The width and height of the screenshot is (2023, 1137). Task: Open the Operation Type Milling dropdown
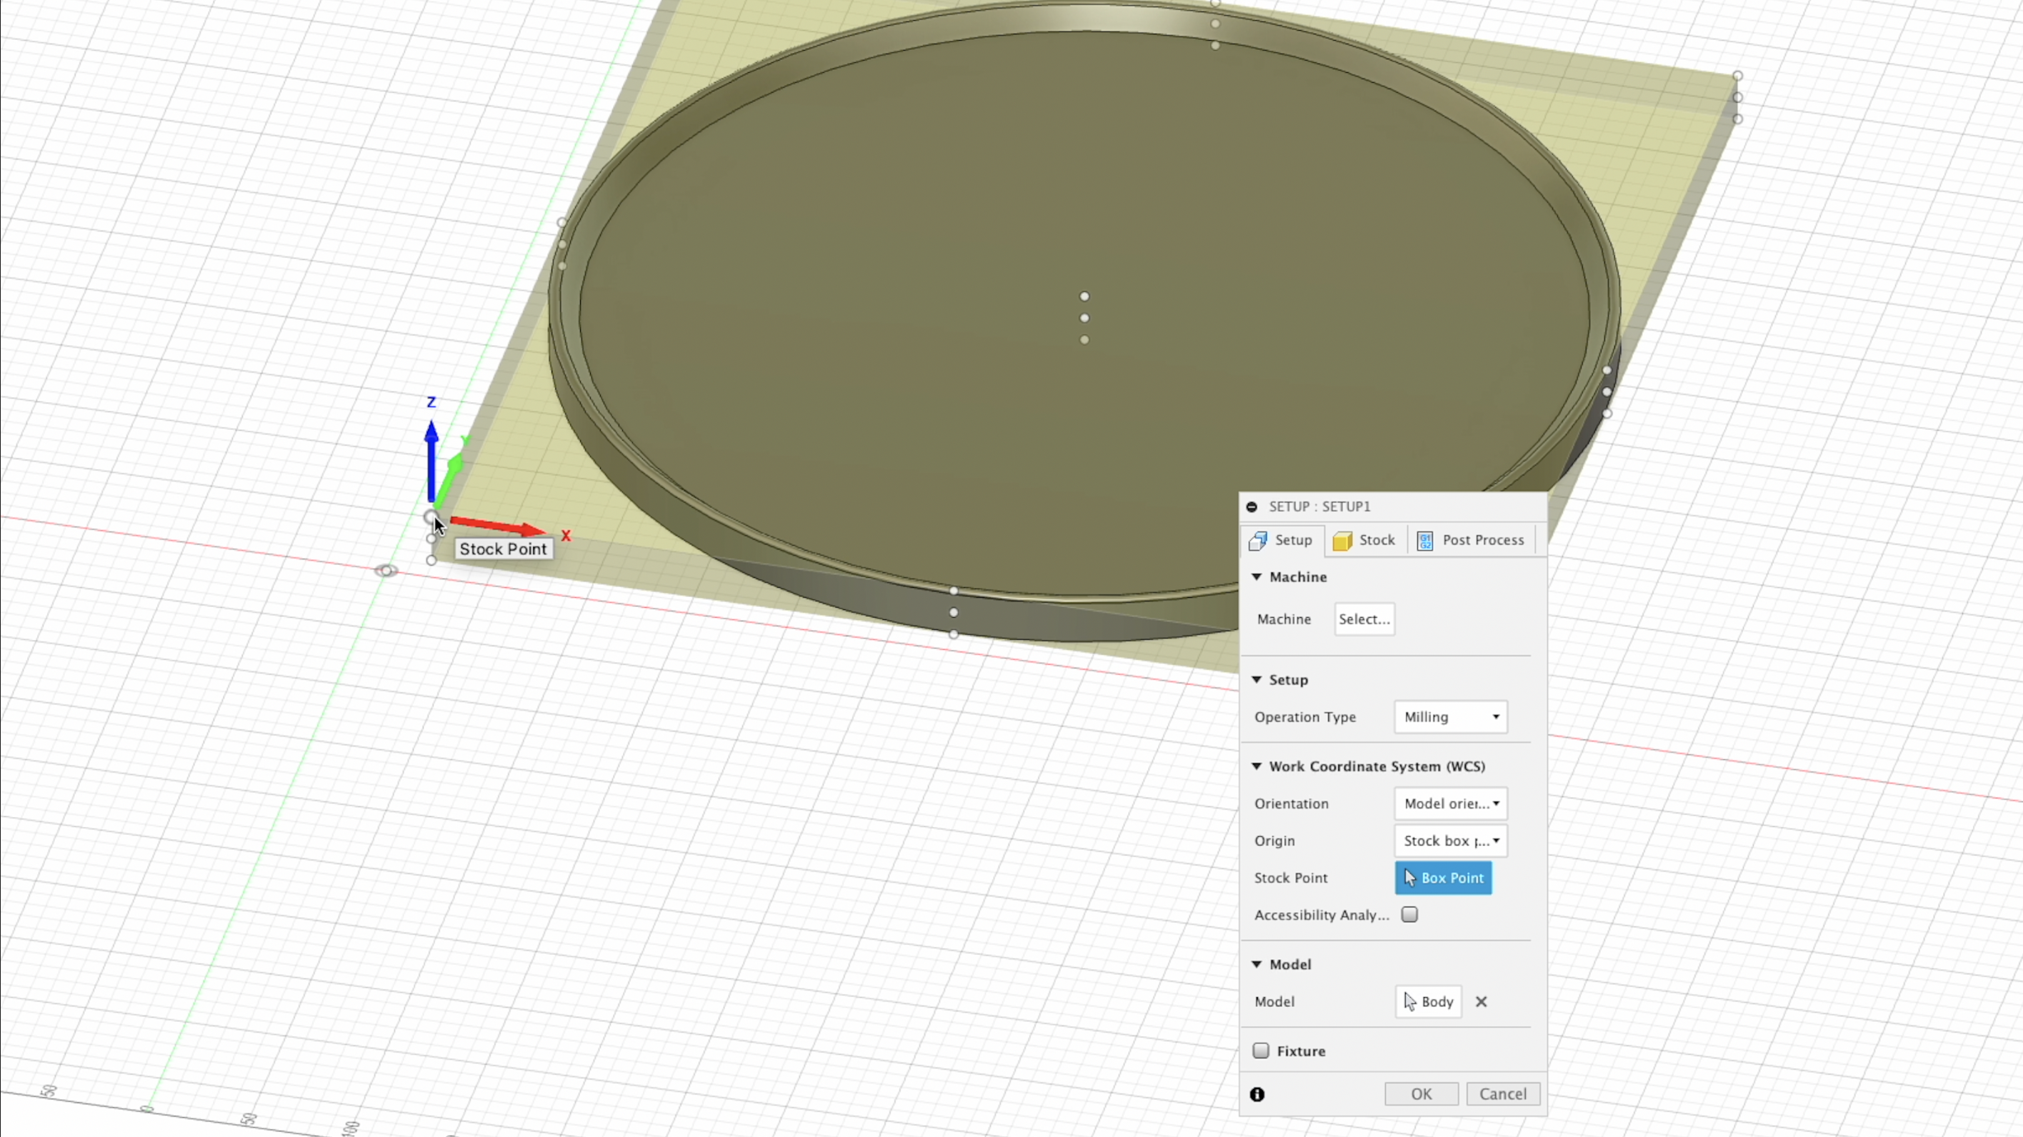[1451, 717]
